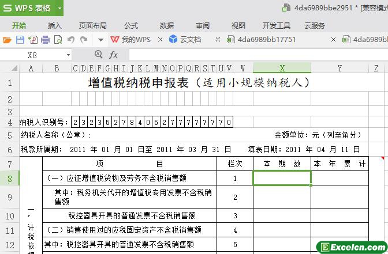The height and width of the screenshot is (254, 388).
Task: Click the Select All corner triangle
Action: pos(14,68)
